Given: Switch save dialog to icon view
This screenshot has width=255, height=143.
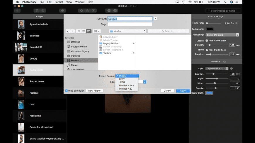Looking at the screenshot, I should click(x=79, y=31).
